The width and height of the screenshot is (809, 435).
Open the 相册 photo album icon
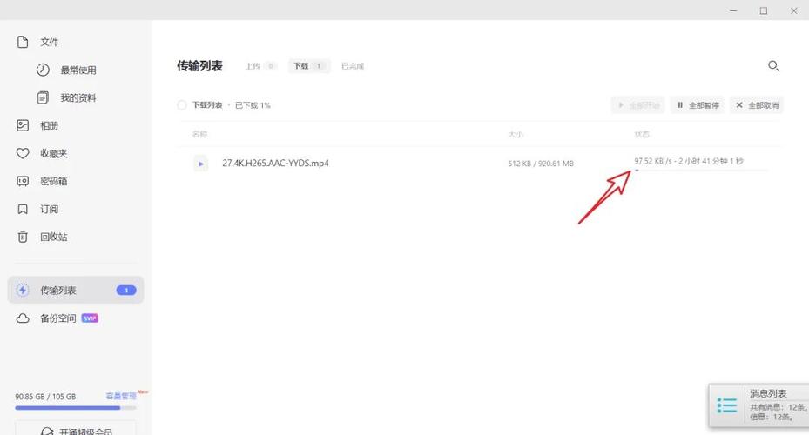pyautogui.click(x=24, y=125)
